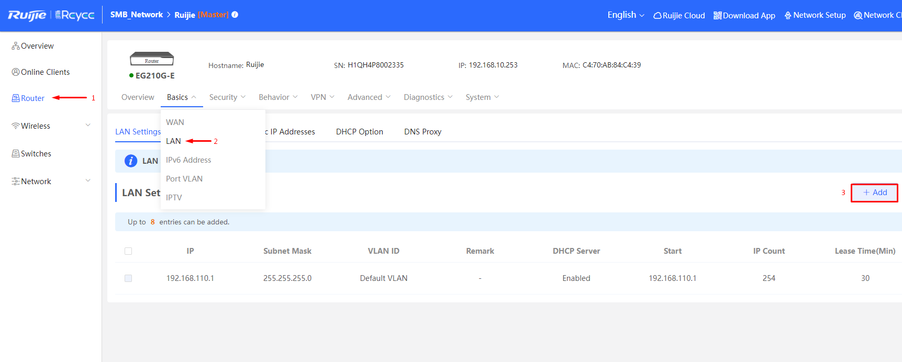Expand the Network sidebar section
The width and height of the screenshot is (902, 362).
[88, 180]
